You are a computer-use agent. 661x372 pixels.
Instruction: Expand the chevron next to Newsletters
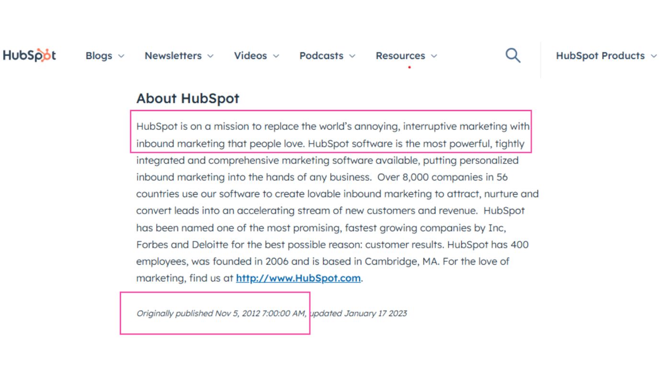pyautogui.click(x=210, y=56)
